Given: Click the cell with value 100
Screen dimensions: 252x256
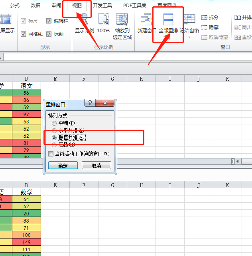Looking at the screenshot, I should (x=26, y=235).
